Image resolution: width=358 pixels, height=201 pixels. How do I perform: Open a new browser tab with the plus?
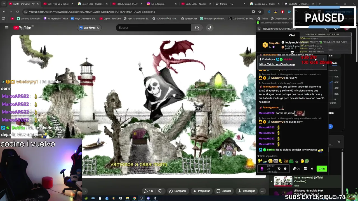click(x=320, y=4)
